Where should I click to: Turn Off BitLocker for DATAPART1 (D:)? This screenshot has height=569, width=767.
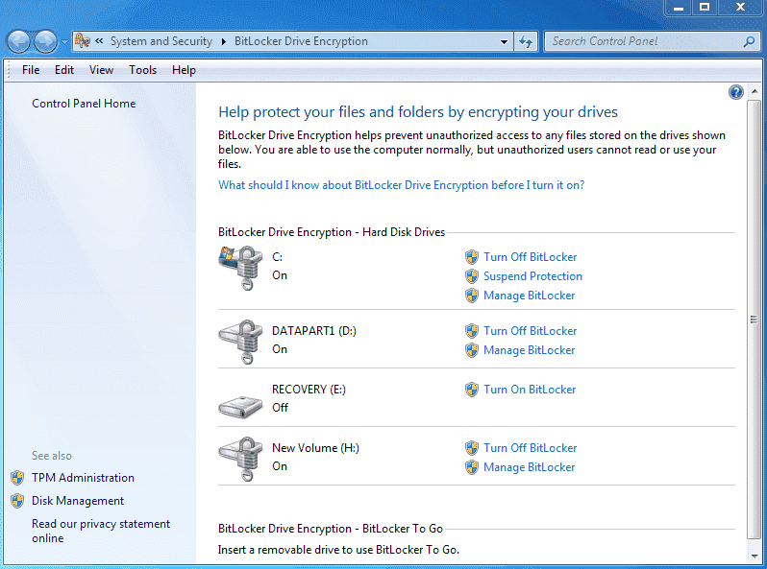click(531, 331)
